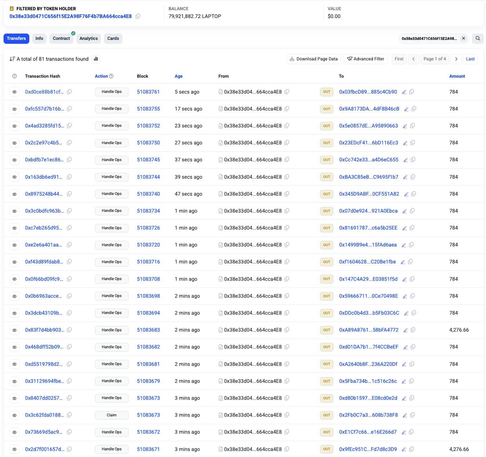Viewport: 486px width, 457px height.
Task: Open the Contract tab
Action: (61, 38)
